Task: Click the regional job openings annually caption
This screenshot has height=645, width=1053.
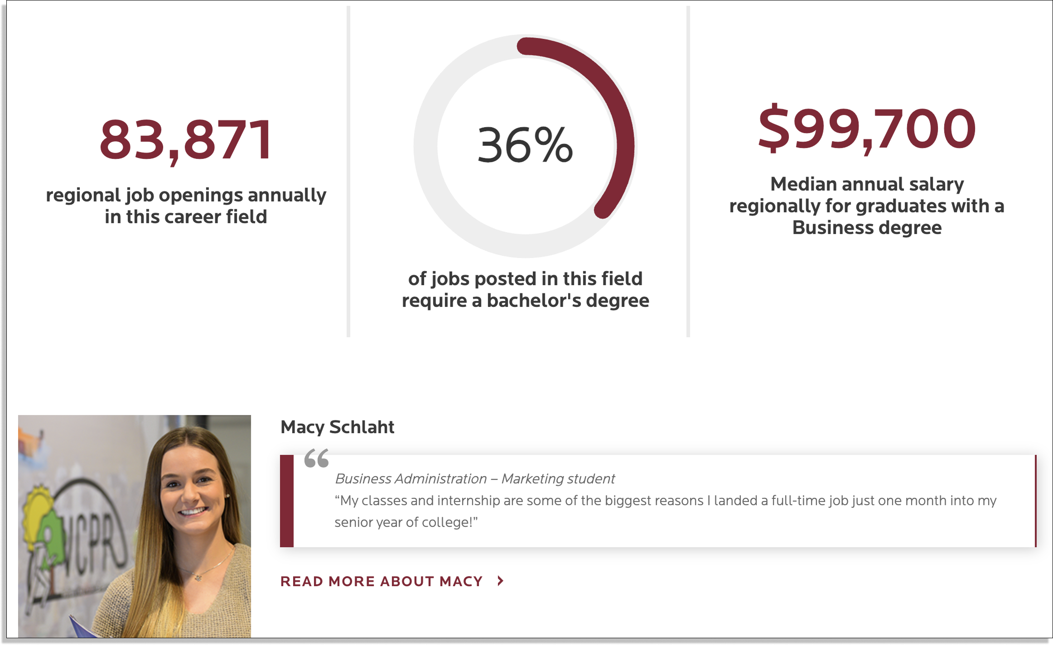Action: pos(186,206)
